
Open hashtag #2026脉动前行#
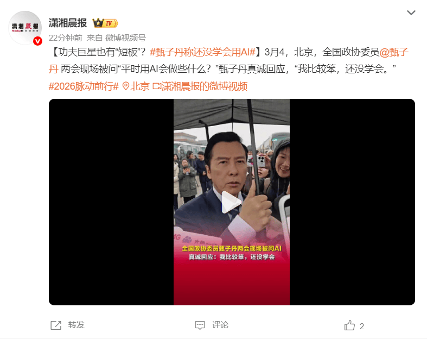pos(84,86)
